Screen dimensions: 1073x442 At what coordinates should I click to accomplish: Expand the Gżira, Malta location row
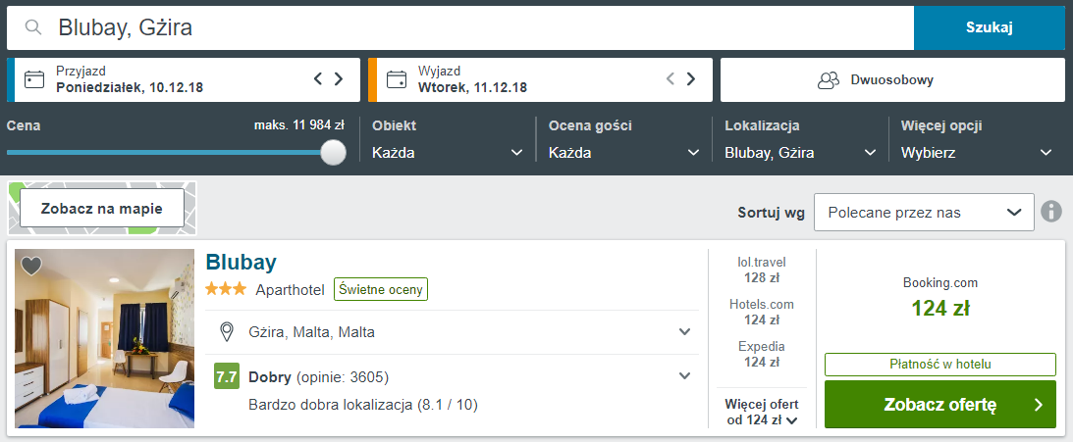453,332
